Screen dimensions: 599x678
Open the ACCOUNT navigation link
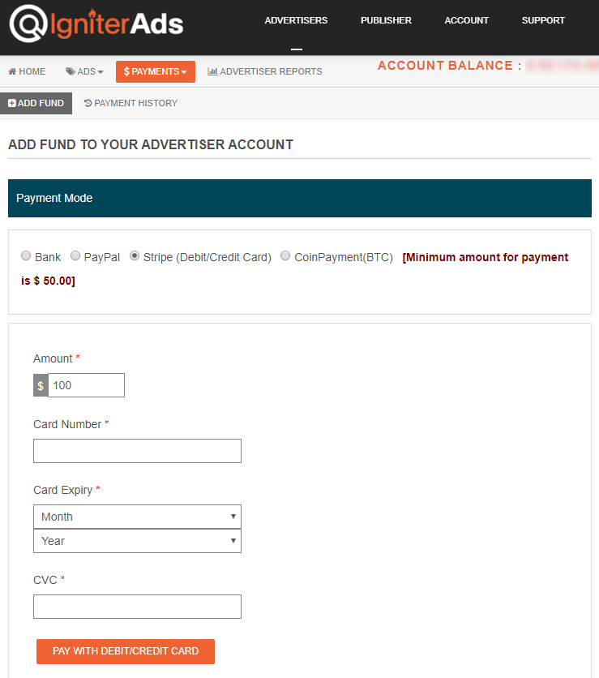pos(467,20)
